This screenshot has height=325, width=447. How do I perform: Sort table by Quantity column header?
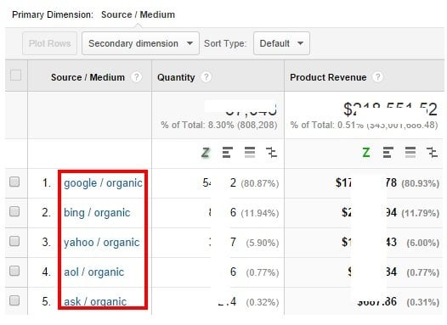coord(176,77)
